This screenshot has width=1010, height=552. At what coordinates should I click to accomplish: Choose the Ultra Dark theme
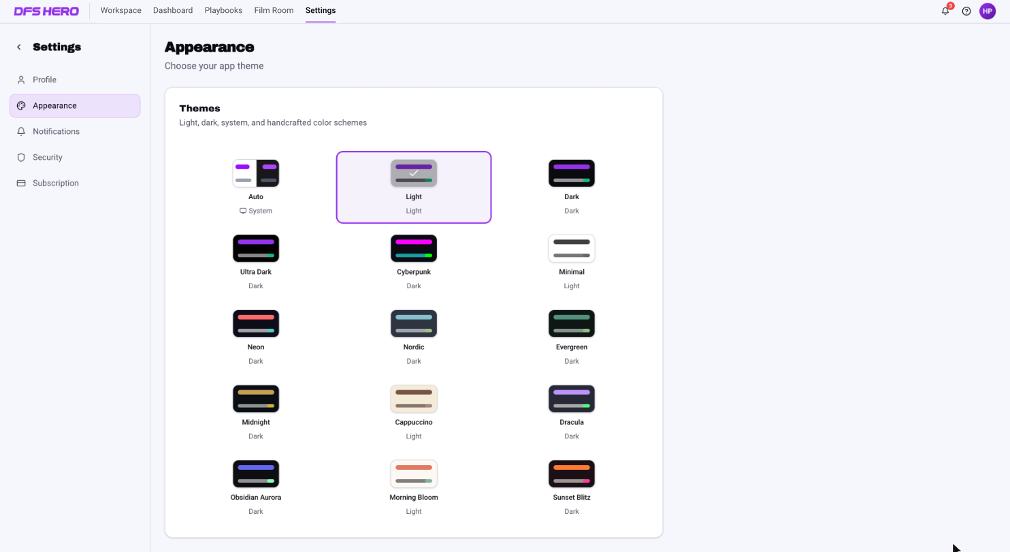point(256,262)
